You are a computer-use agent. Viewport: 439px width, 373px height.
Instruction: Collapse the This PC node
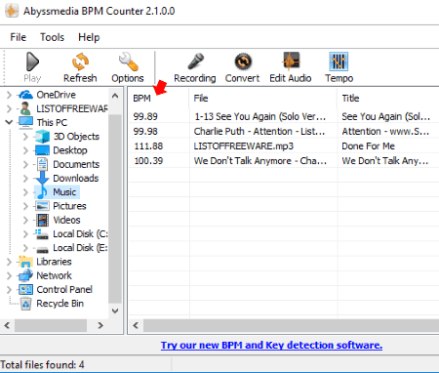pyautogui.click(x=9, y=122)
